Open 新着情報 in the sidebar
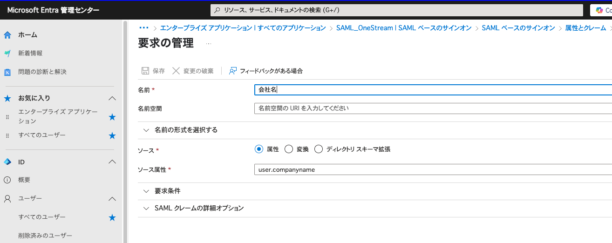 coord(30,54)
